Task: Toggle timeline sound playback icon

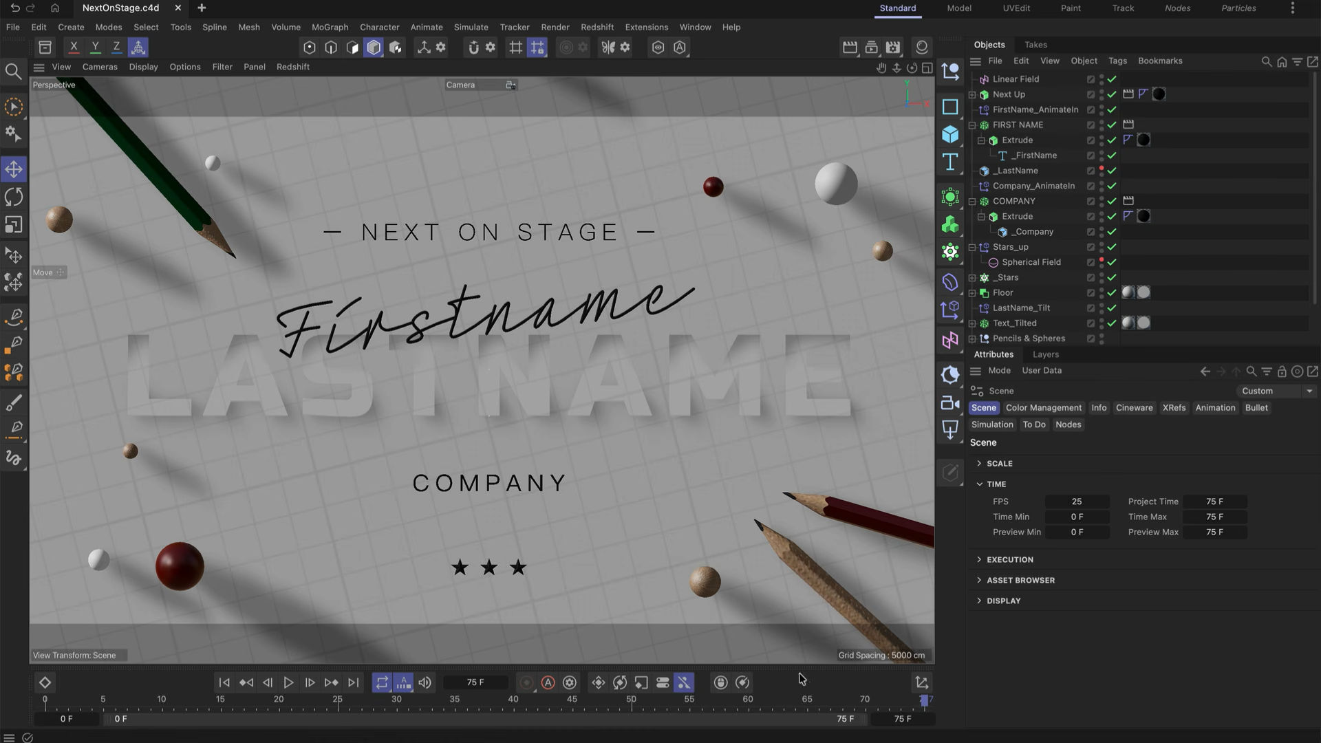Action: click(425, 682)
